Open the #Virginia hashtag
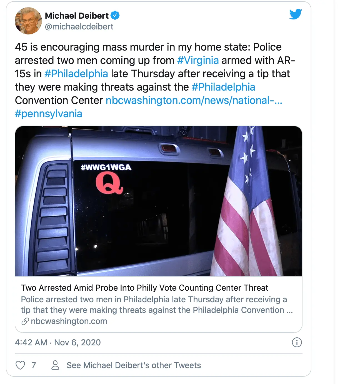Image resolution: width=340 pixels, height=384 pixels. click(198, 60)
